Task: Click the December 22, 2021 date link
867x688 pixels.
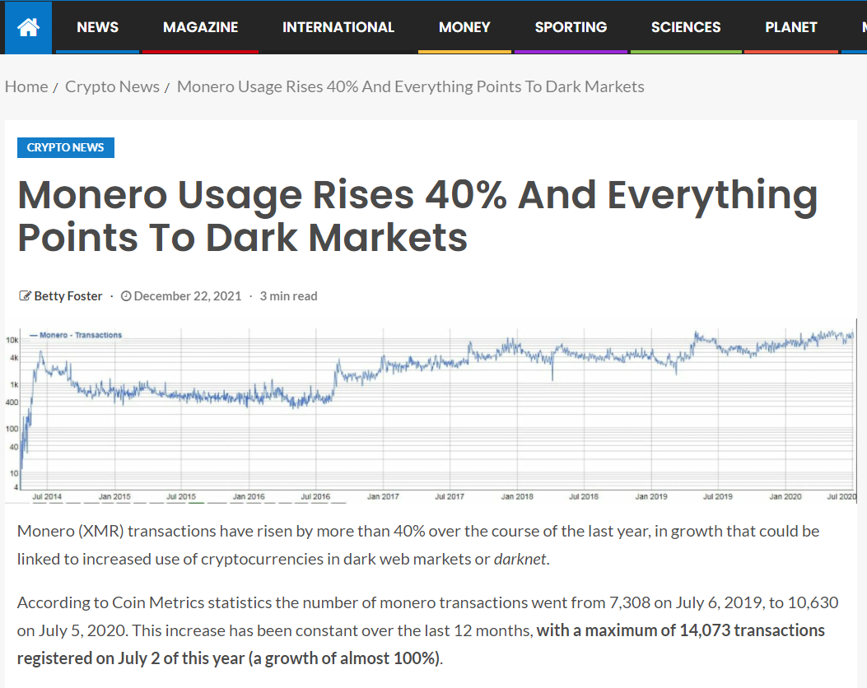Action: (x=187, y=296)
